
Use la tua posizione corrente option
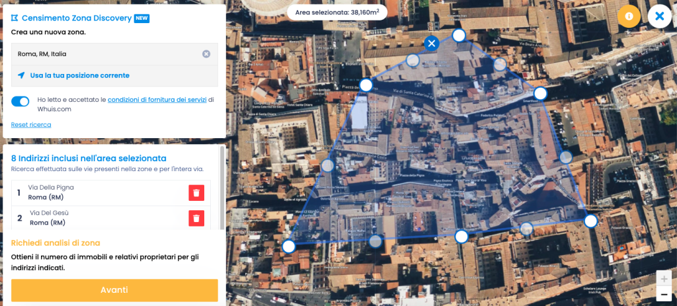click(80, 75)
